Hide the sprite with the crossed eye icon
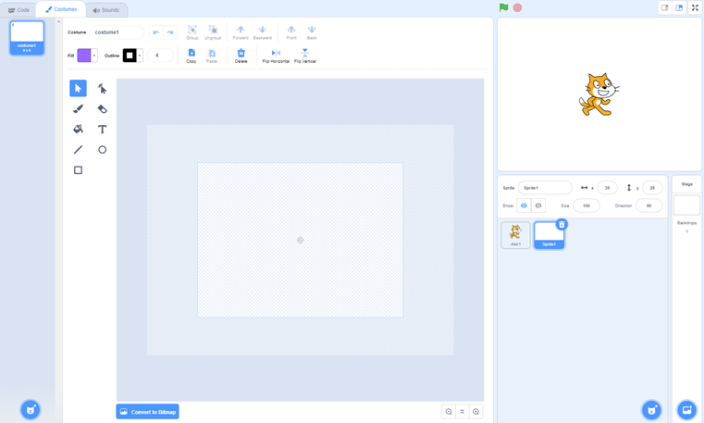704x423 pixels. pyautogui.click(x=538, y=205)
